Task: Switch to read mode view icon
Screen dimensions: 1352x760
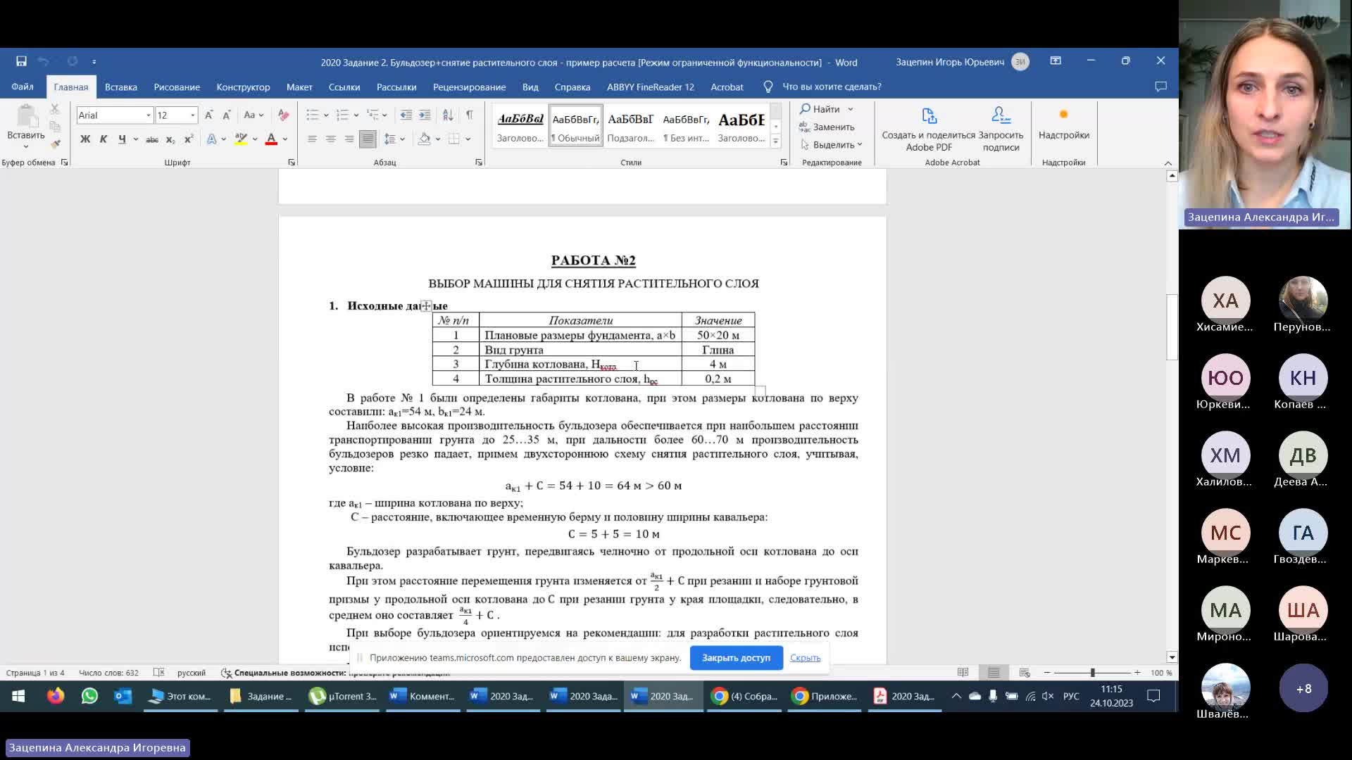Action: tap(963, 673)
